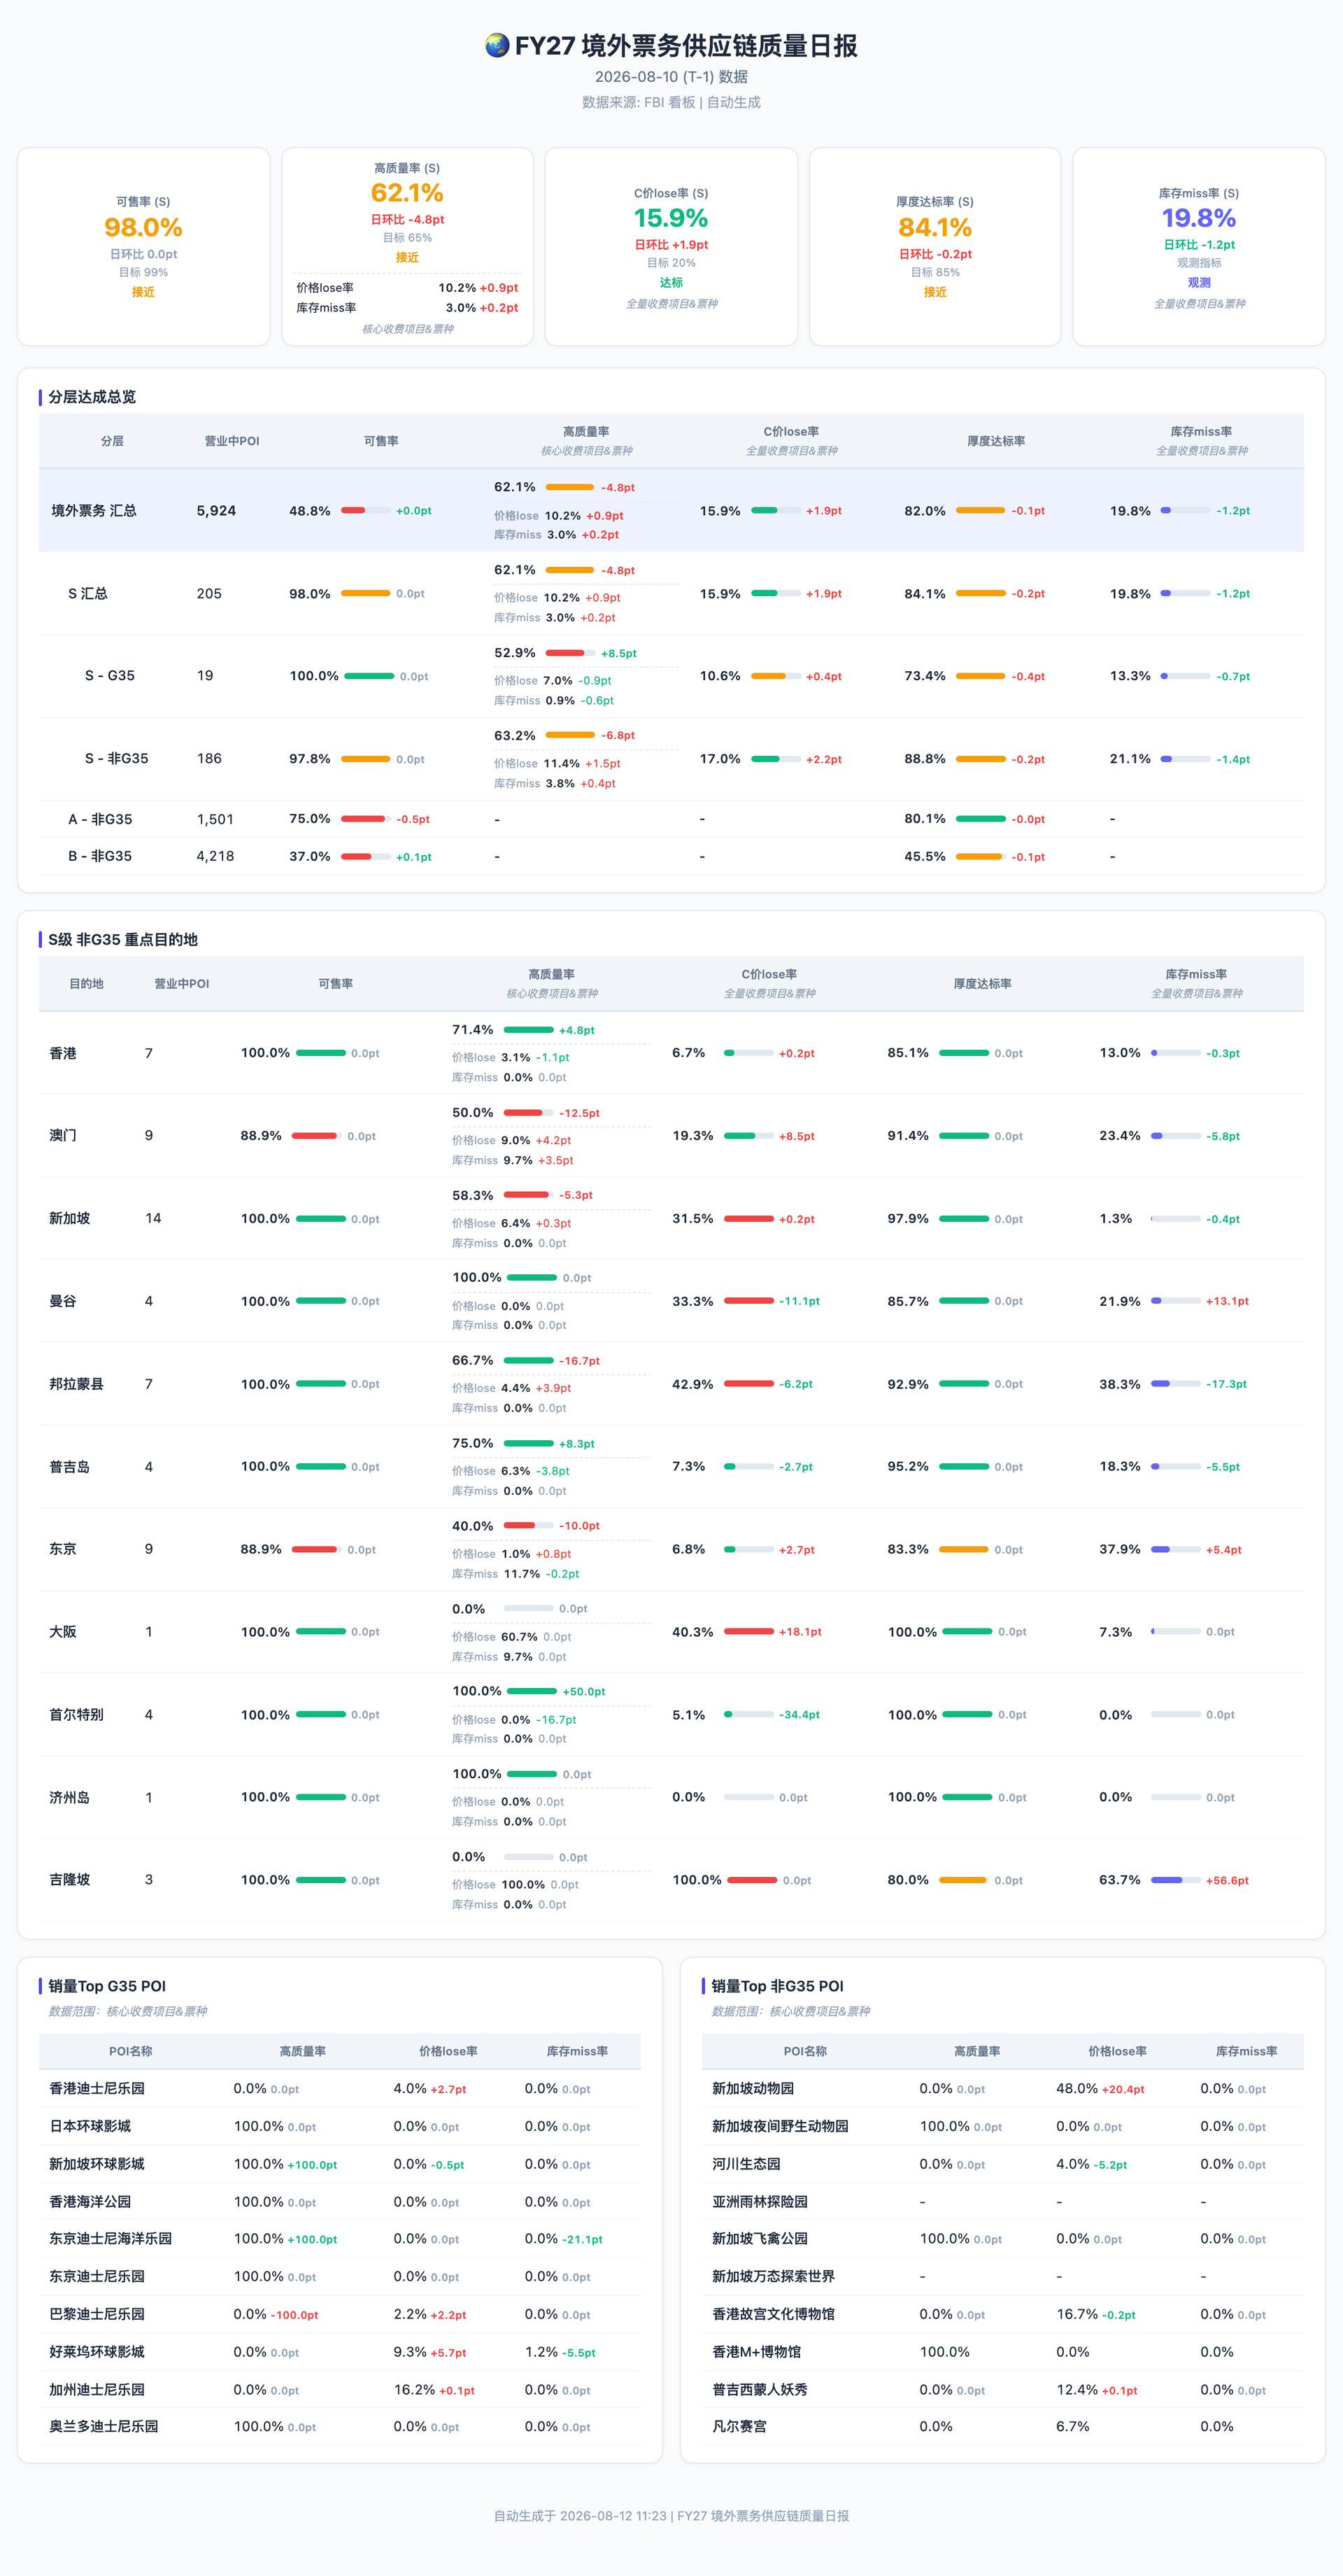This screenshot has height=2576, width=1343.
Task: Select the 库存miss率 (S) 19.8% card
Action: [x=1198, y=247]
